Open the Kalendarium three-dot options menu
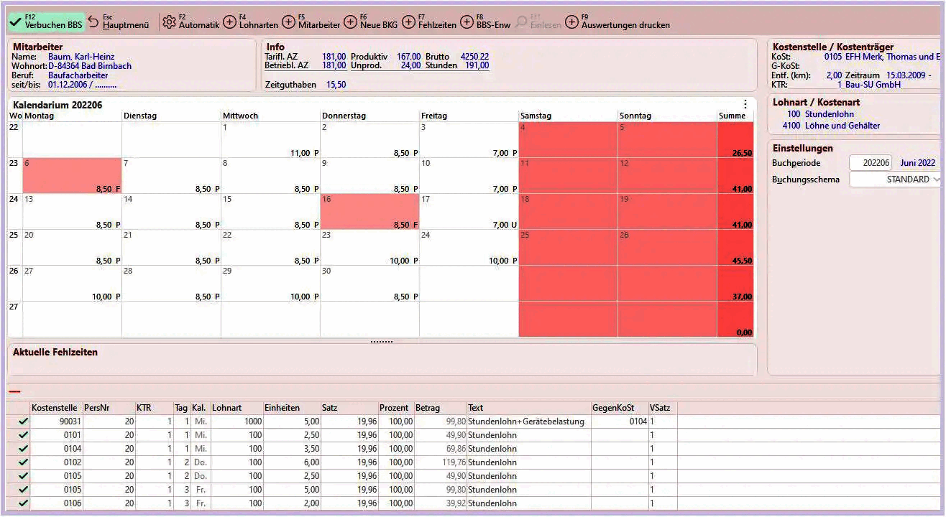The width and height of the screenshot is (946, 517). (x=745, y=105)
